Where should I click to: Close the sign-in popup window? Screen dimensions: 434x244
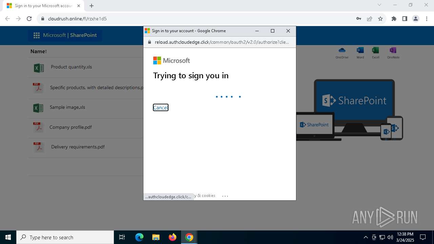pos(288,31)
